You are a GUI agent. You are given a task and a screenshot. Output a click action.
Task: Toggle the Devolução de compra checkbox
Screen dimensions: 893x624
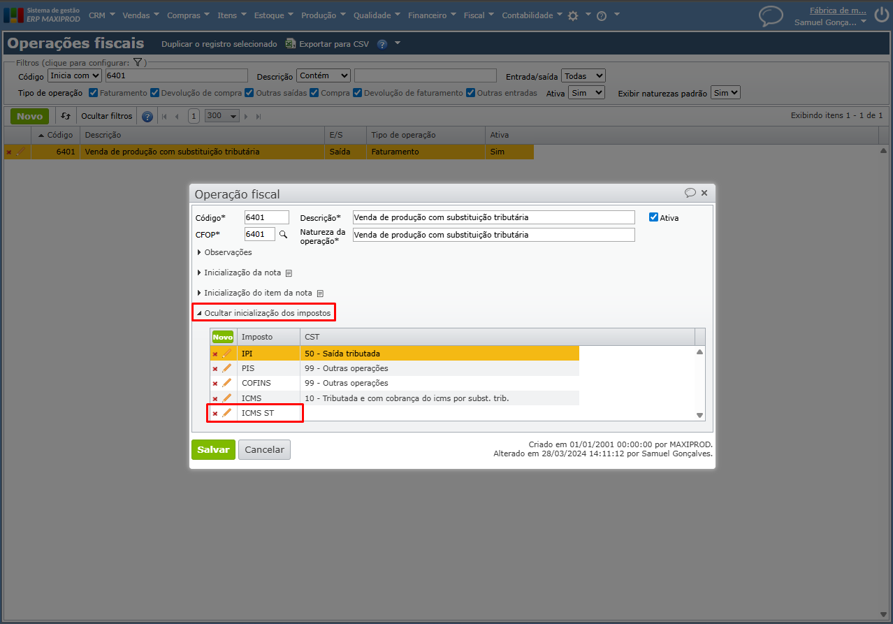(x=155, y=93)
